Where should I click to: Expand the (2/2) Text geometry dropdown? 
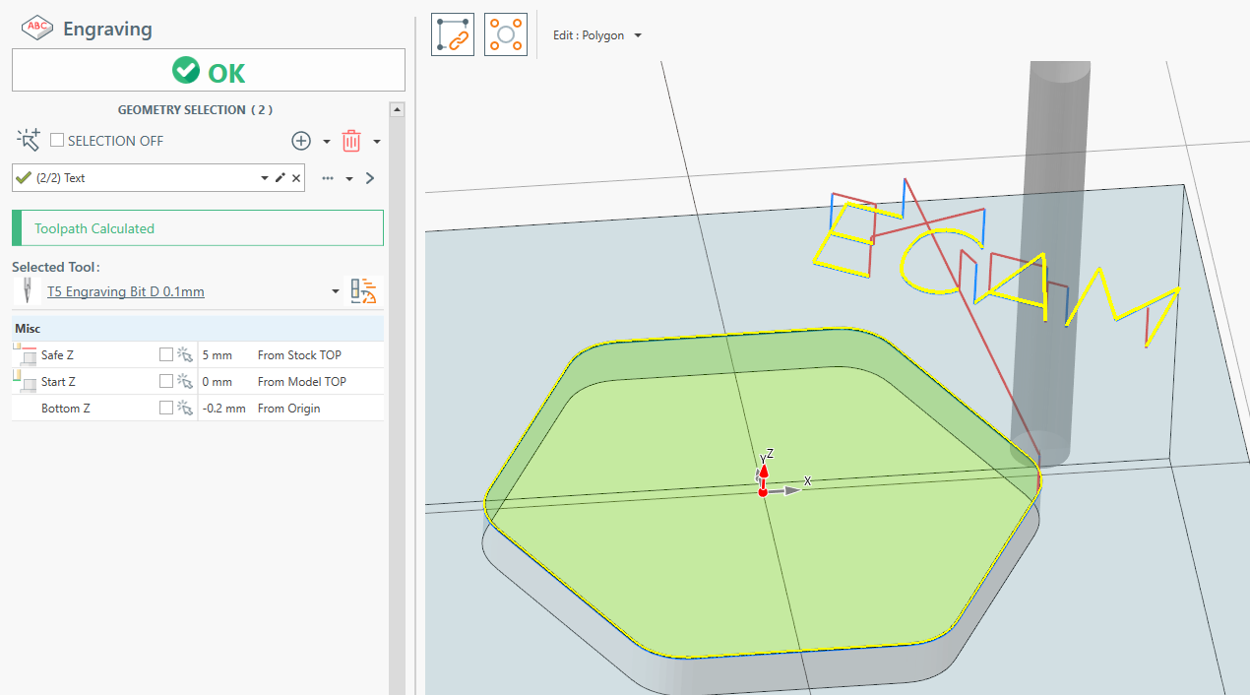(x=264, y=178)
